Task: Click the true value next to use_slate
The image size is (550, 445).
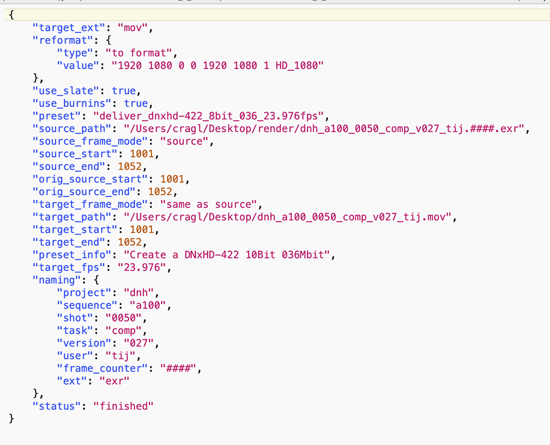Action: pos(124,91)
